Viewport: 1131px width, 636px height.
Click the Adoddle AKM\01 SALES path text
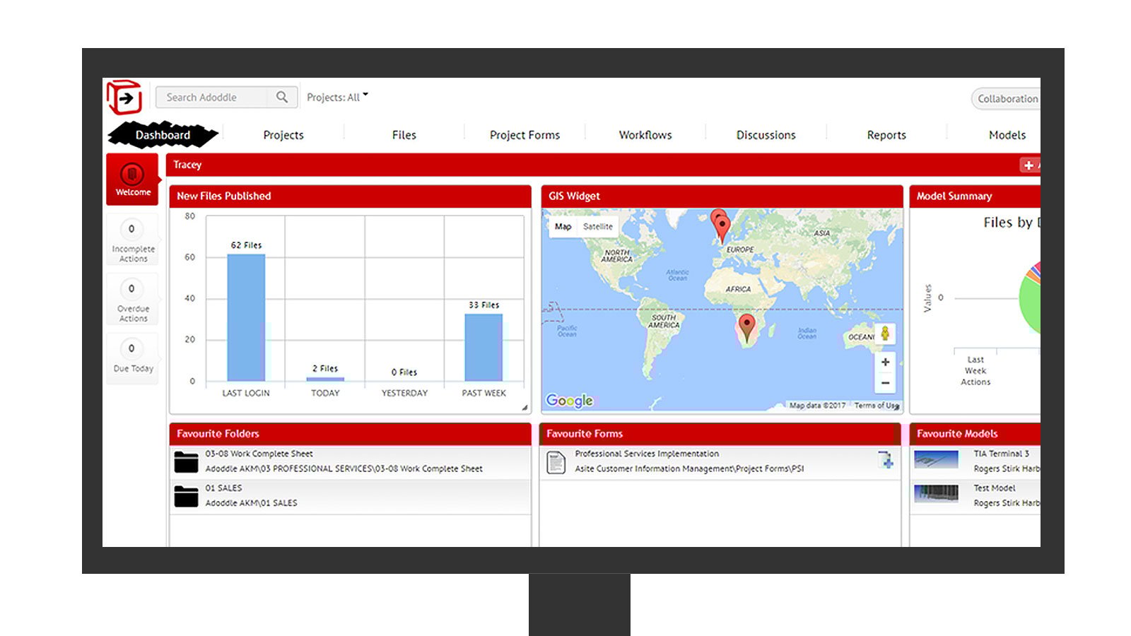[251, 503]
